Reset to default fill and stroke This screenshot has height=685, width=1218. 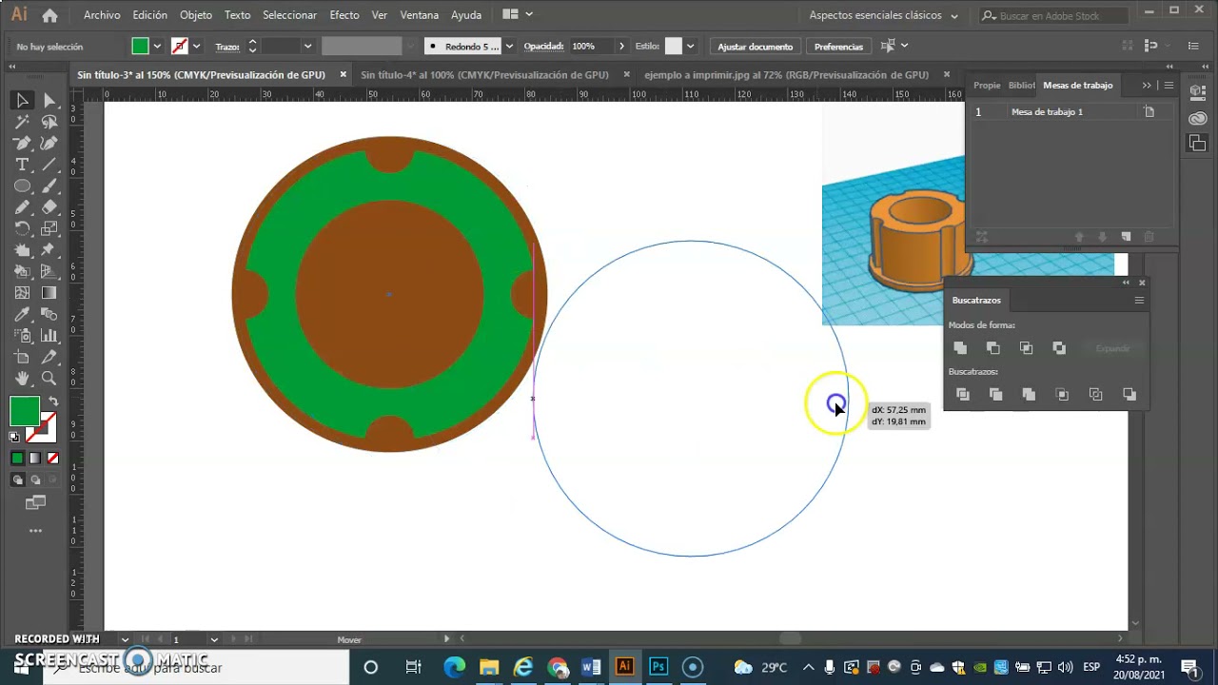[14, 437]
